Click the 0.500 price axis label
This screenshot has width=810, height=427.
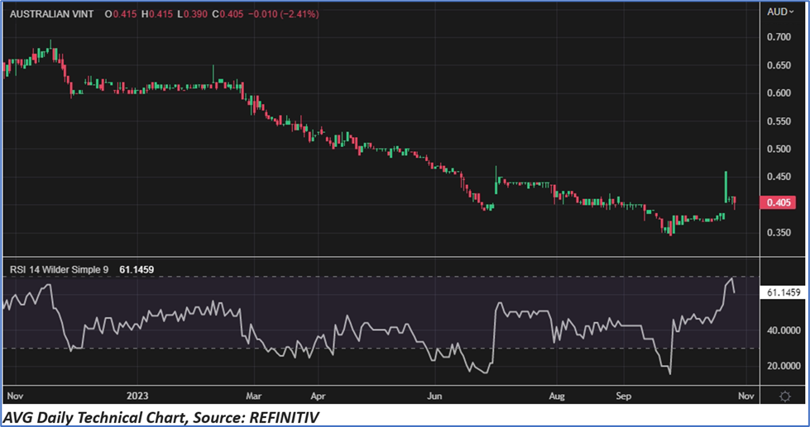pos(779,149)
